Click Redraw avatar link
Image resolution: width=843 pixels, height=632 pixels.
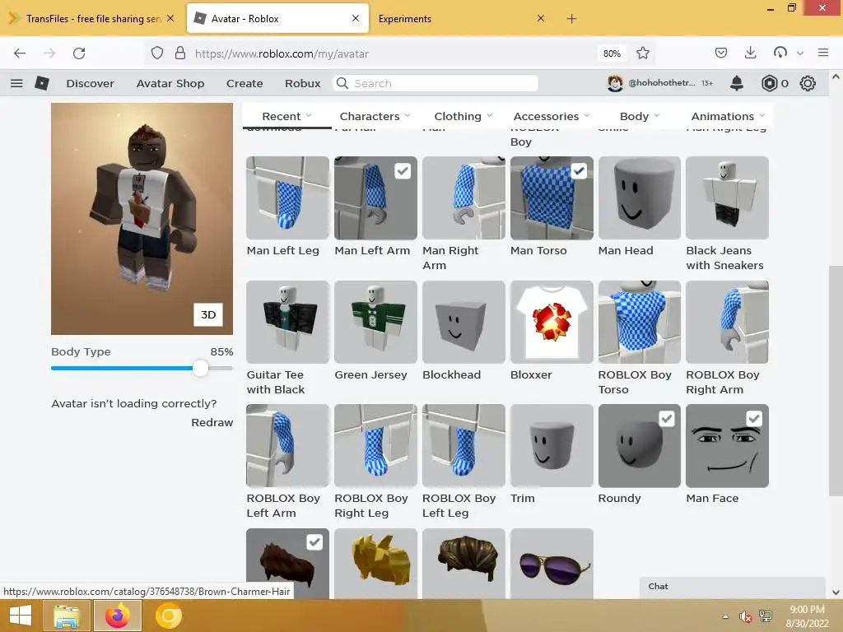tap(212, 422)
